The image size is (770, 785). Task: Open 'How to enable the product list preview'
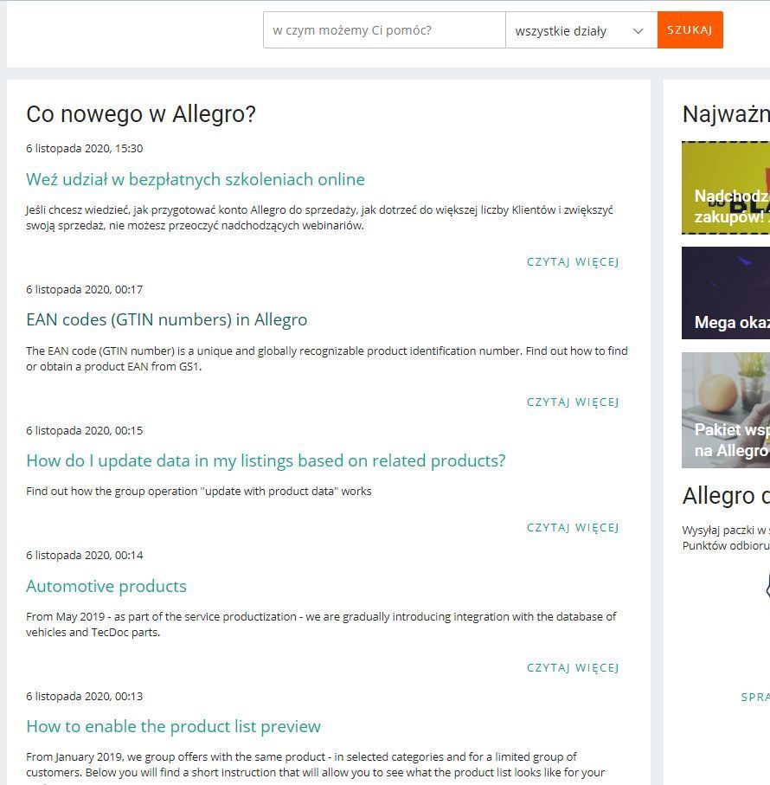pyautogui.click(x=173, y=726)
